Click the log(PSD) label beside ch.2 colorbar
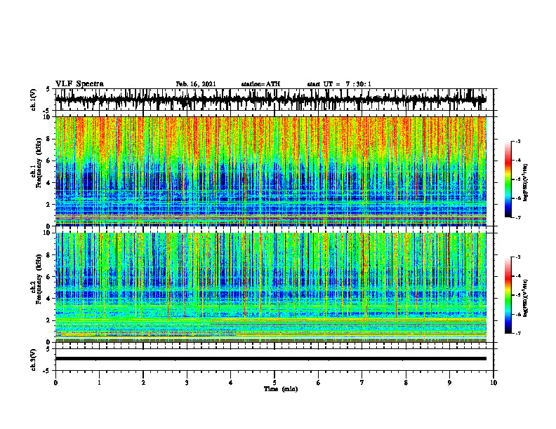556x429 pixels. pos(526,297)
